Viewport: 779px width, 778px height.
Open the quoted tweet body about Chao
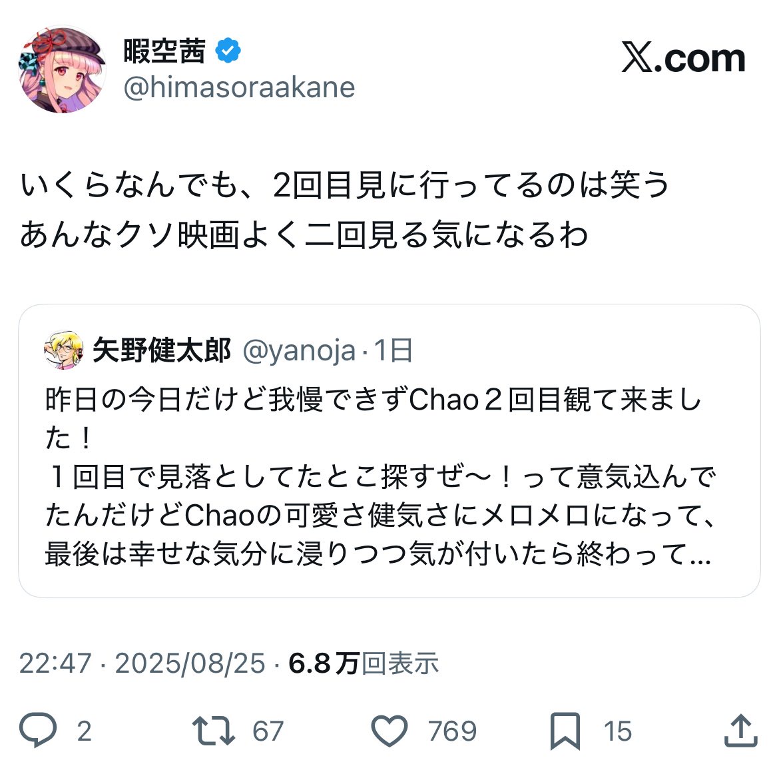378,477
